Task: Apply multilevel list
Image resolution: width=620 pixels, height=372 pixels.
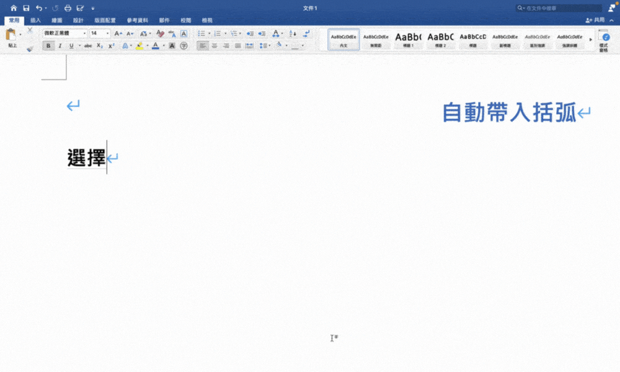Action: click(234, 33)
